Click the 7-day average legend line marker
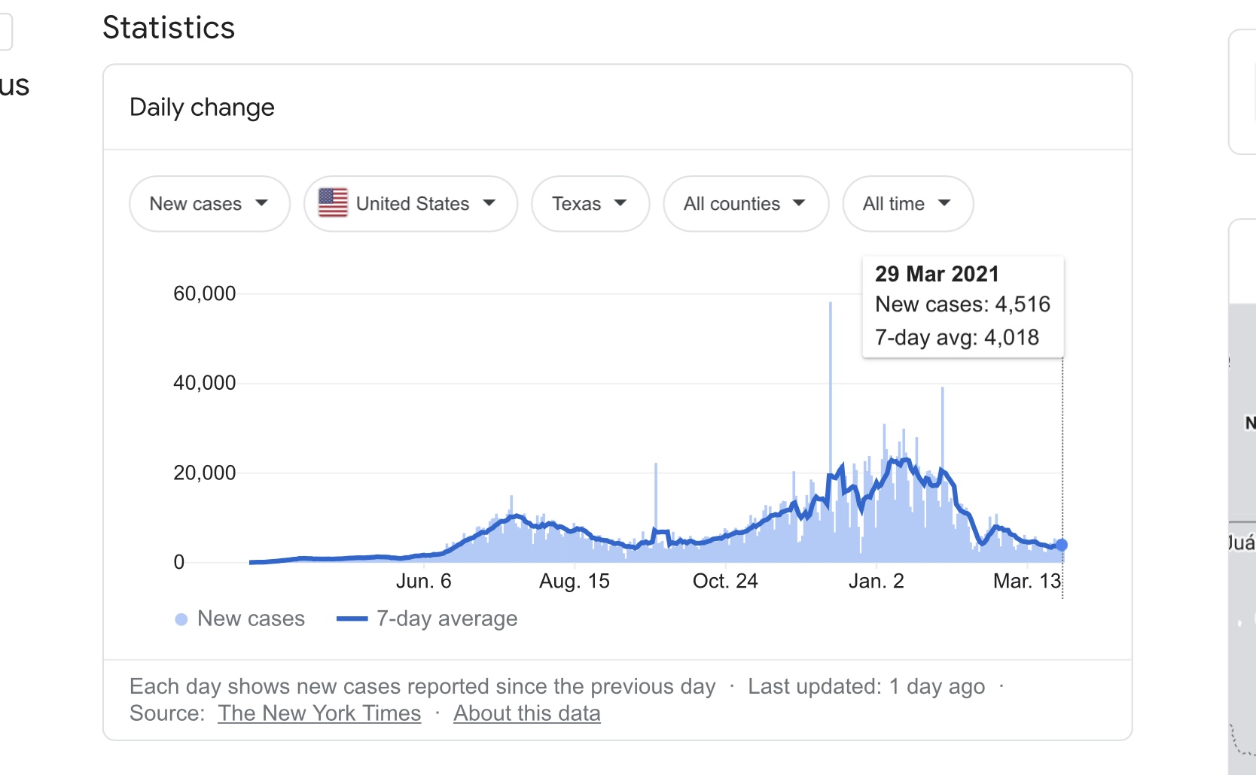The image size is (1256, 775). point(352,619)
